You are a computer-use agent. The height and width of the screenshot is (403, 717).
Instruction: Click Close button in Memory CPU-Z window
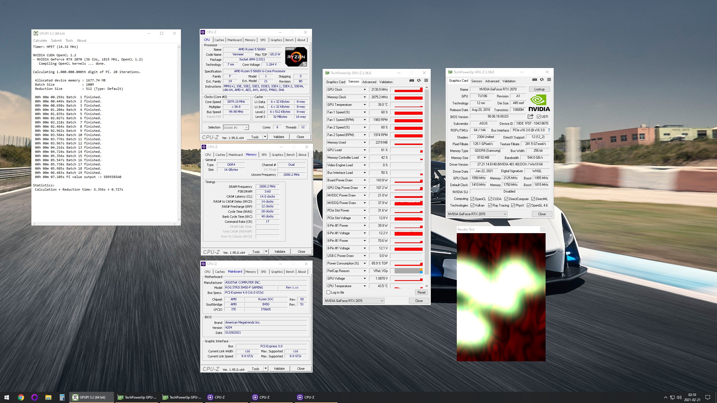click(x=301, y=252)
